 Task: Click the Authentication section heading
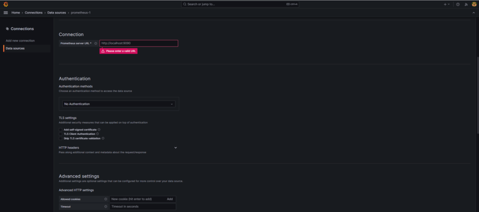tap(74, 78)
